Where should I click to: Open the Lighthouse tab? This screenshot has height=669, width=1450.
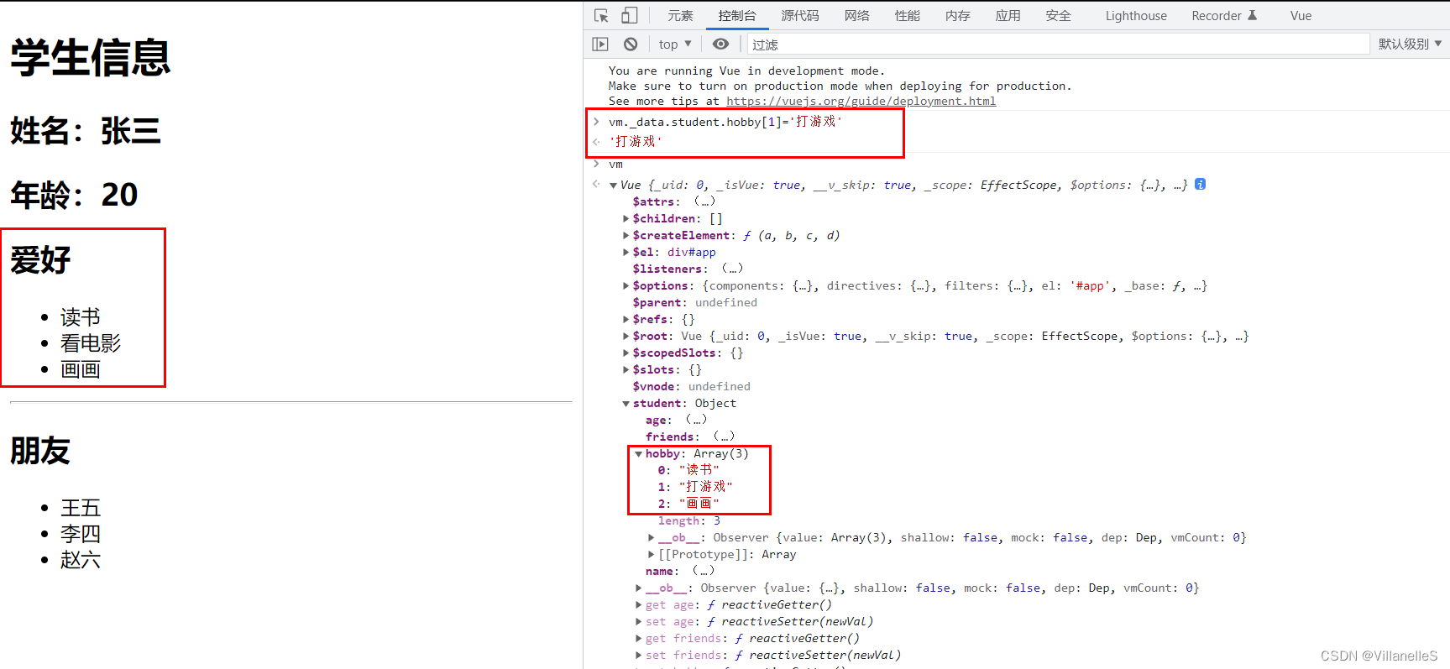(x=1136, y=16)
